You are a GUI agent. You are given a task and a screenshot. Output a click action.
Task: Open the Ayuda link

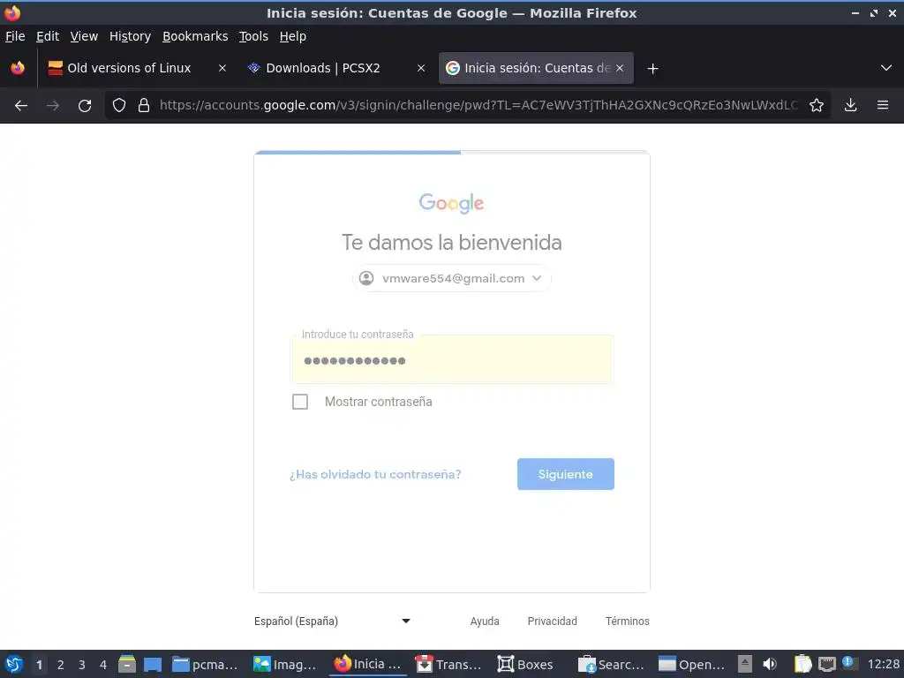point(485,621)
